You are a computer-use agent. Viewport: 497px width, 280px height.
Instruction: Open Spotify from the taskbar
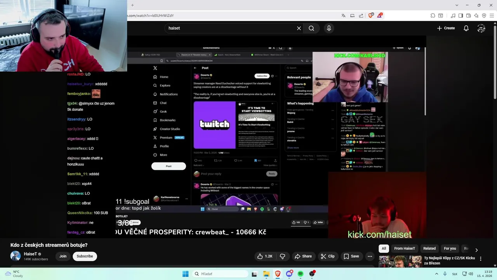point(301,274)
